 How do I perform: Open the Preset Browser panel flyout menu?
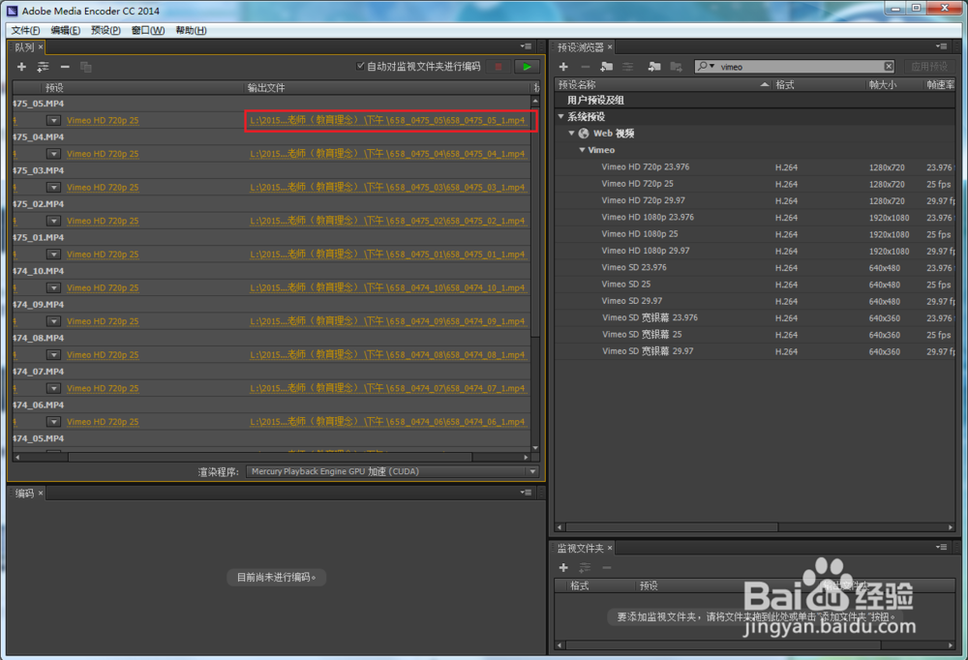[942, 46]
